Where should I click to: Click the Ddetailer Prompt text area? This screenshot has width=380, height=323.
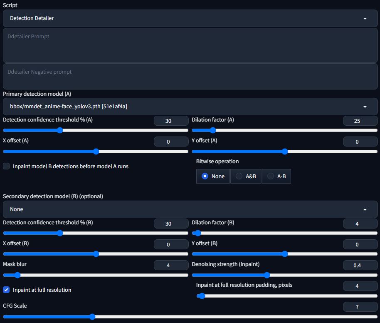click(189, 46)
